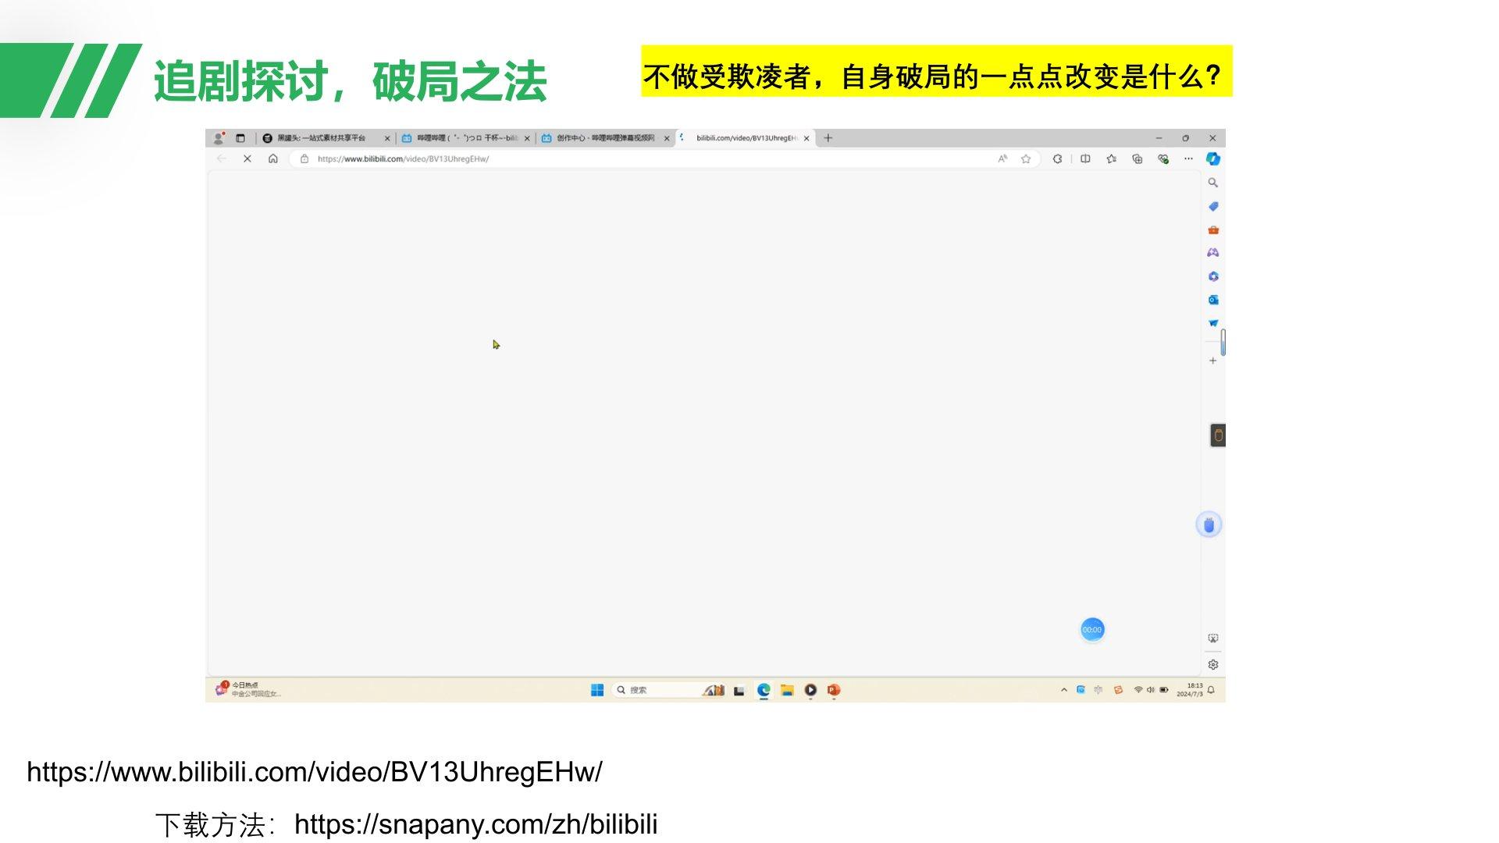
Task: Add site to sidebar plus button
Action: [x=1212, y=361]
